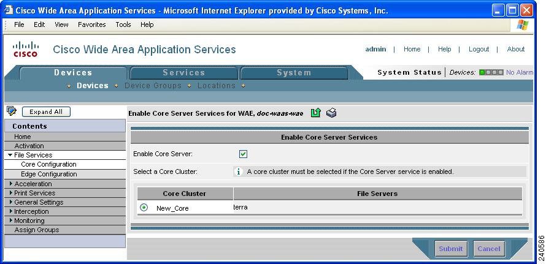Click the green upload arrow icon beside doc-waas-wae
Image resolution: width=546 pixels, height=264 pixels.
(x=315, y=113)
